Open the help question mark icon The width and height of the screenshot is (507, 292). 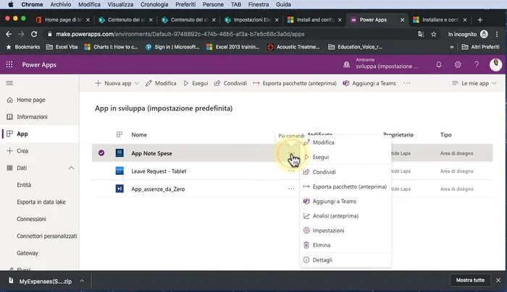coord(477,64)
